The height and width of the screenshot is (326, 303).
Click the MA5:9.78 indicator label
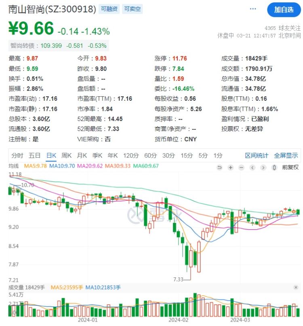tap(36, 166)
